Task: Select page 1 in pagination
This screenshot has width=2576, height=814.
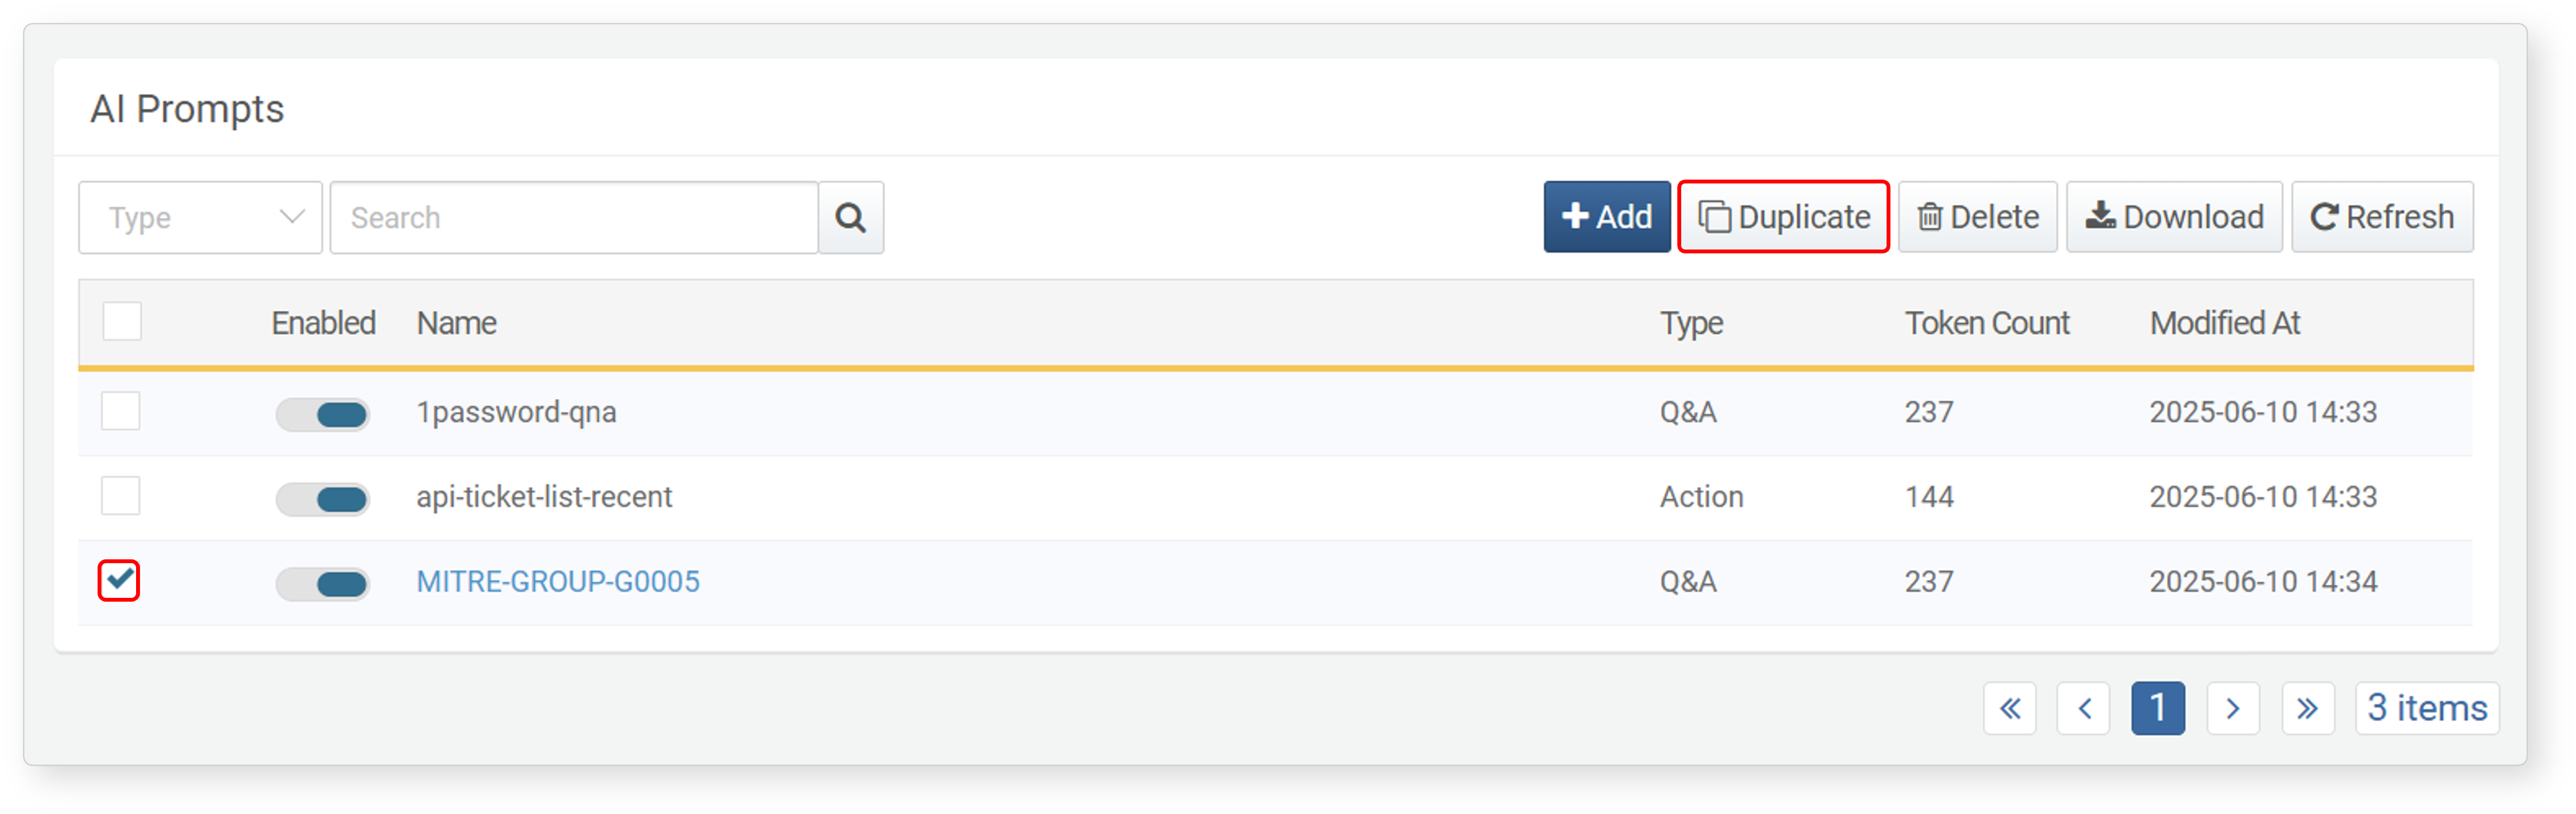Action: [x=2158, y=708]
